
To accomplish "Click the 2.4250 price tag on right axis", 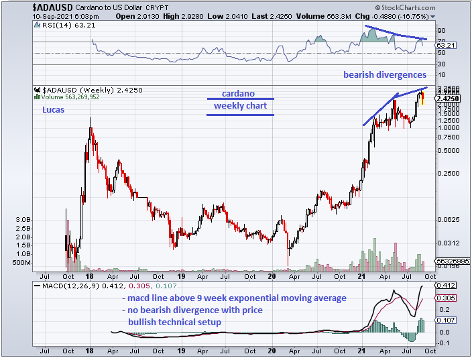I will click(447, 99).
